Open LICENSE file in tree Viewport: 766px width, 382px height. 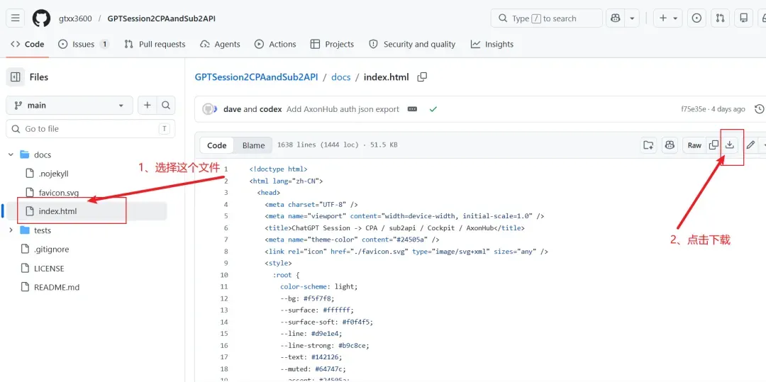coord(49,269)
